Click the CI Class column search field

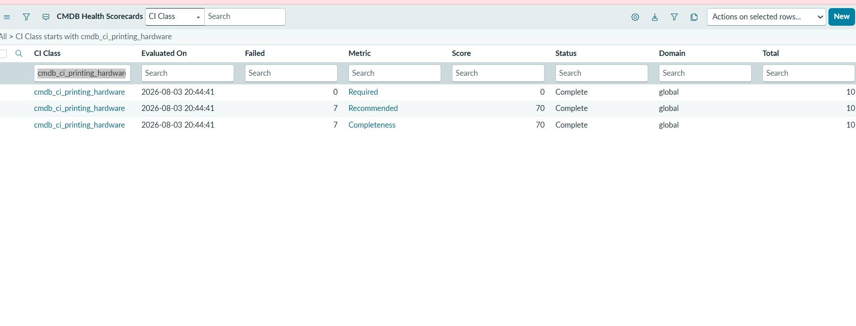coord(82,73)
